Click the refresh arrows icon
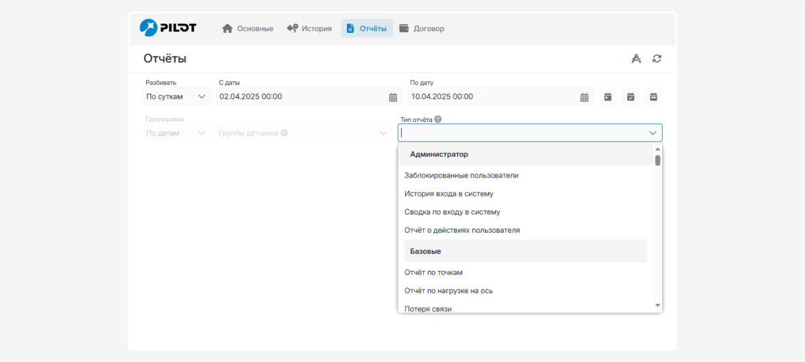Screen dimensions: 805x362 657,59
